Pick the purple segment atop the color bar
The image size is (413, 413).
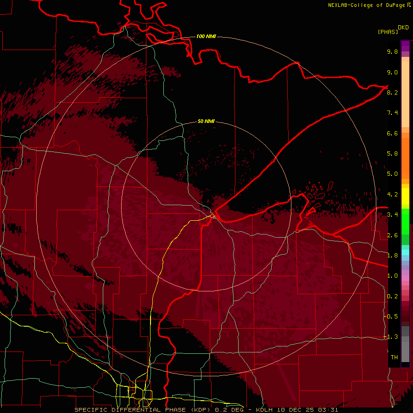(x=405, y=46)
